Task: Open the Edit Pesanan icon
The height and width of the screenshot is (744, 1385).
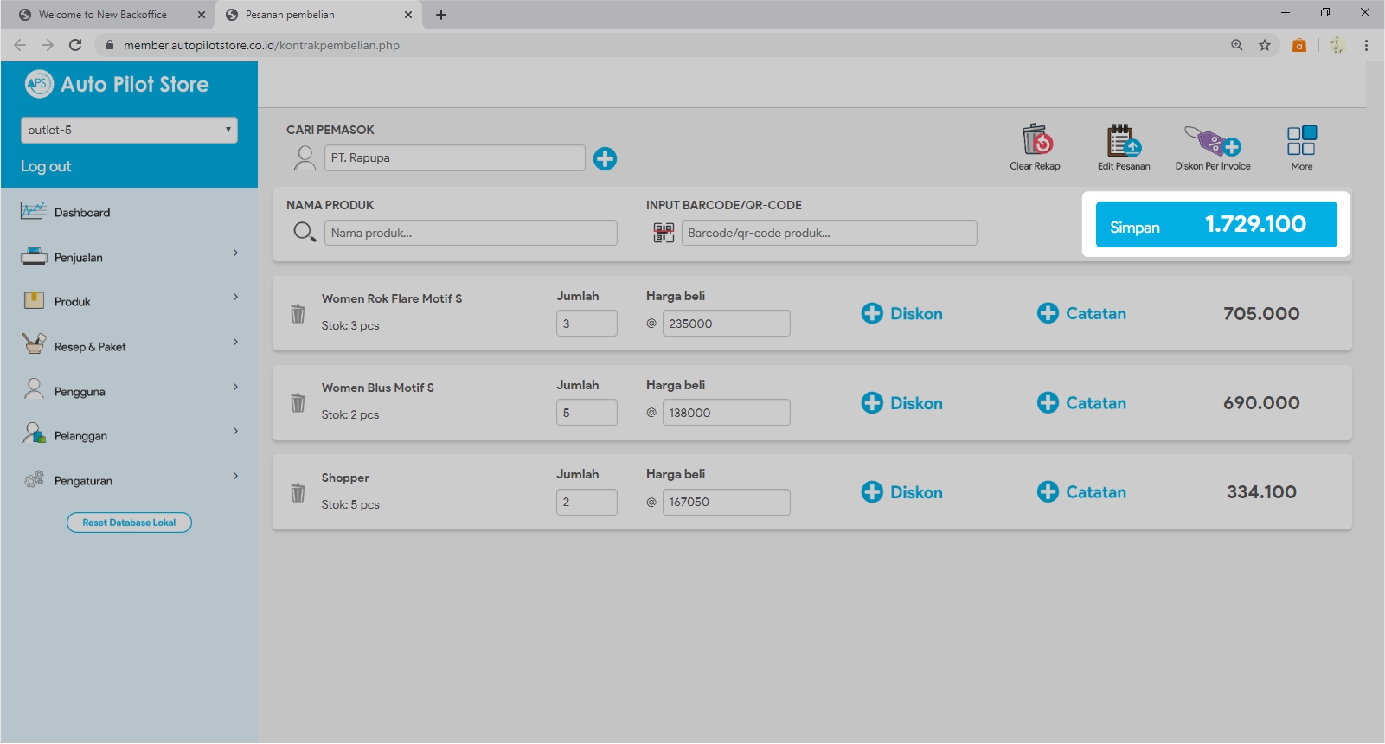Action: (x=1123, y=140)
